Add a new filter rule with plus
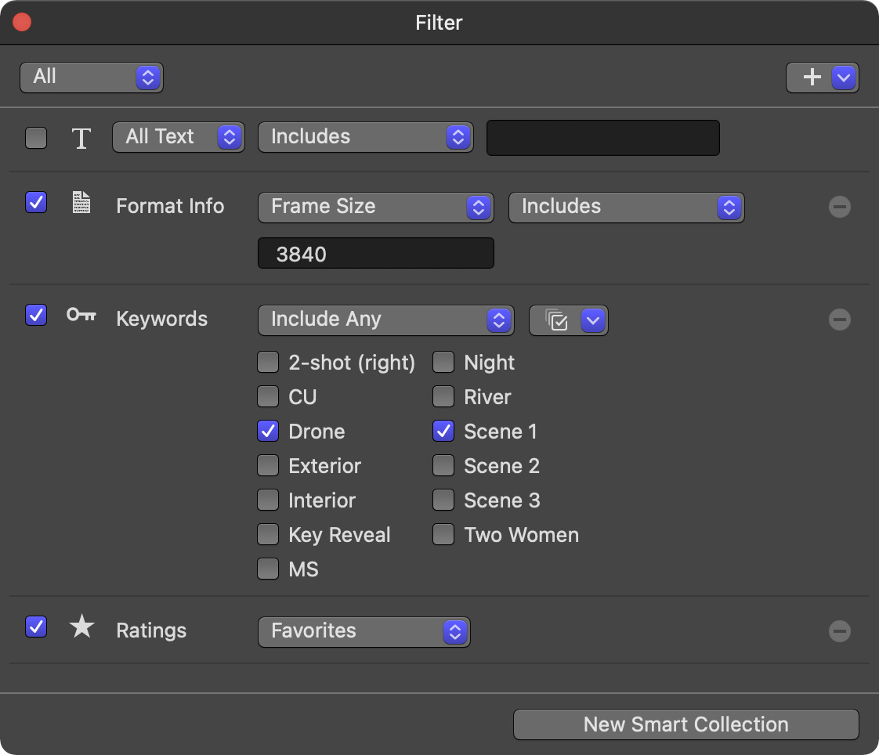The width and height of the screenshot is (879, 755). tap(811, 78)
